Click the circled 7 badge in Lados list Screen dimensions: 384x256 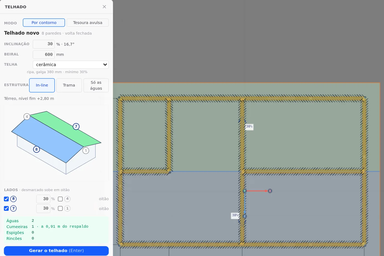[x=13, y=209]
